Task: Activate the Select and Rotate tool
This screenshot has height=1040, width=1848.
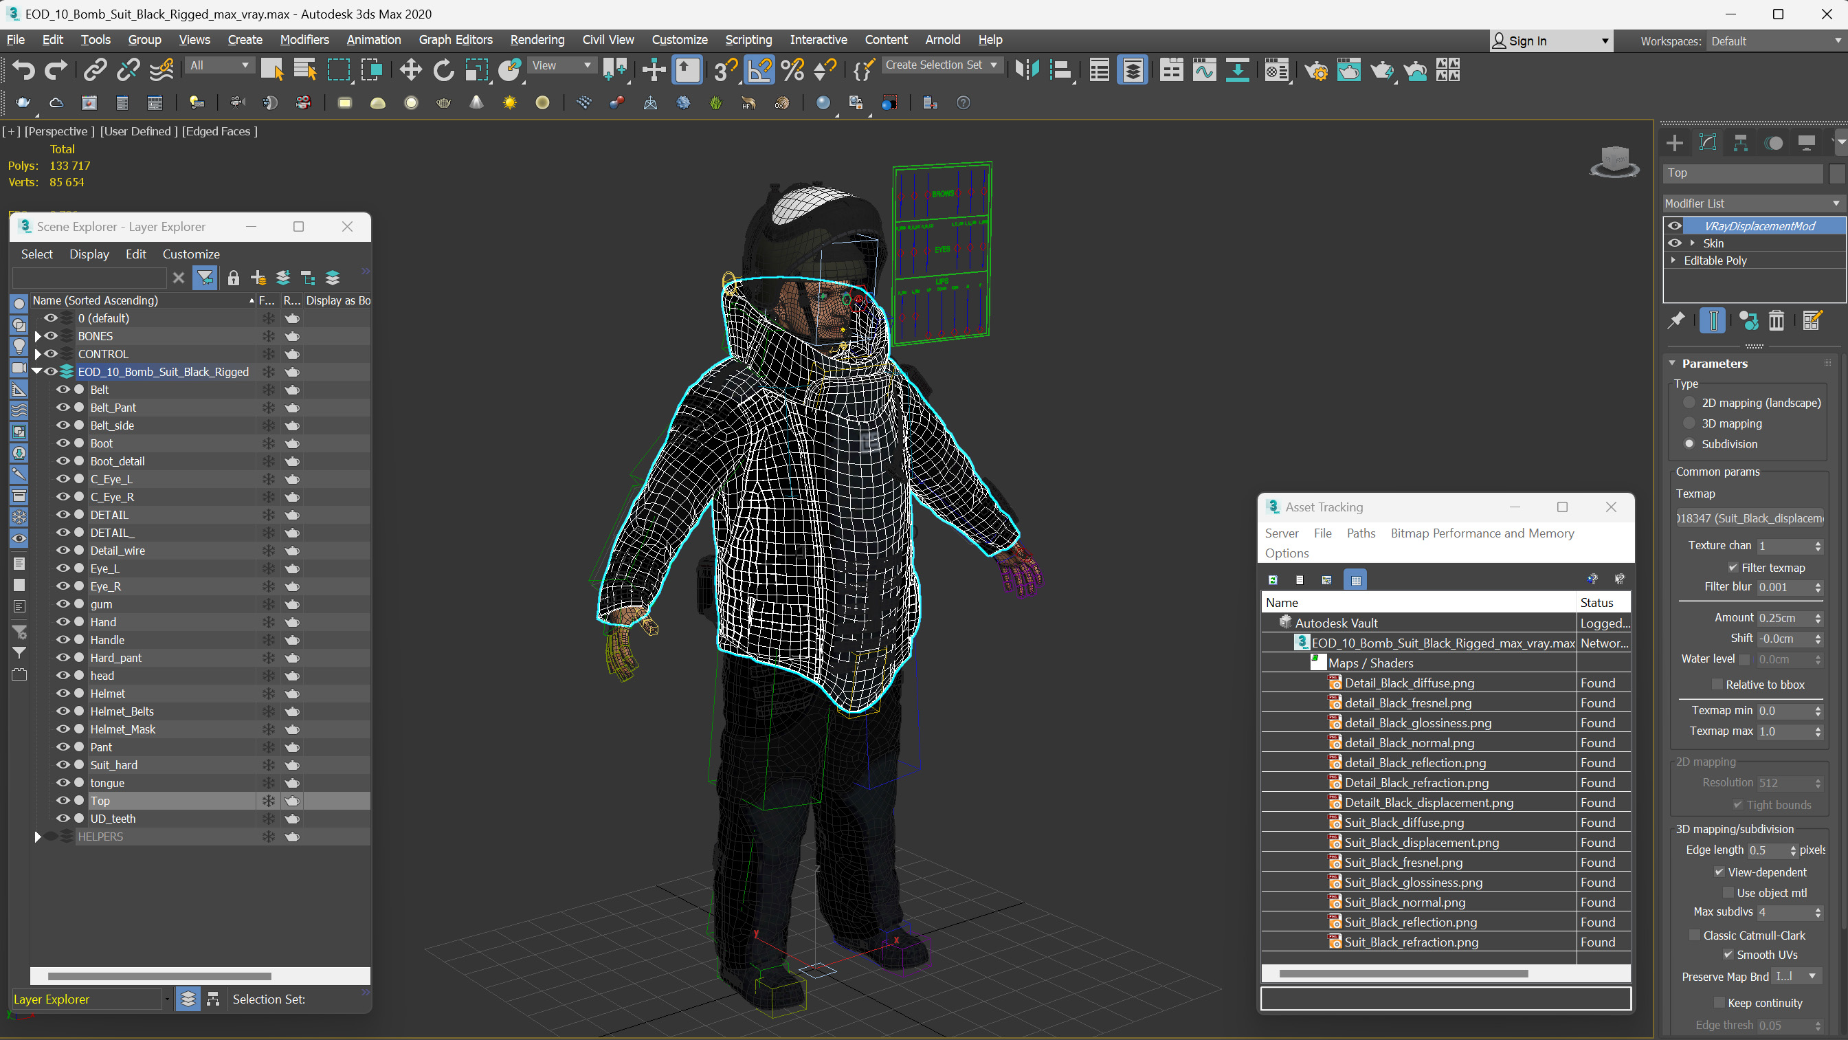Action: coord(443,69)
